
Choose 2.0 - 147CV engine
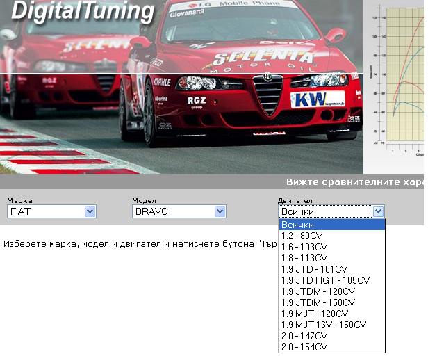coord(331,336)
